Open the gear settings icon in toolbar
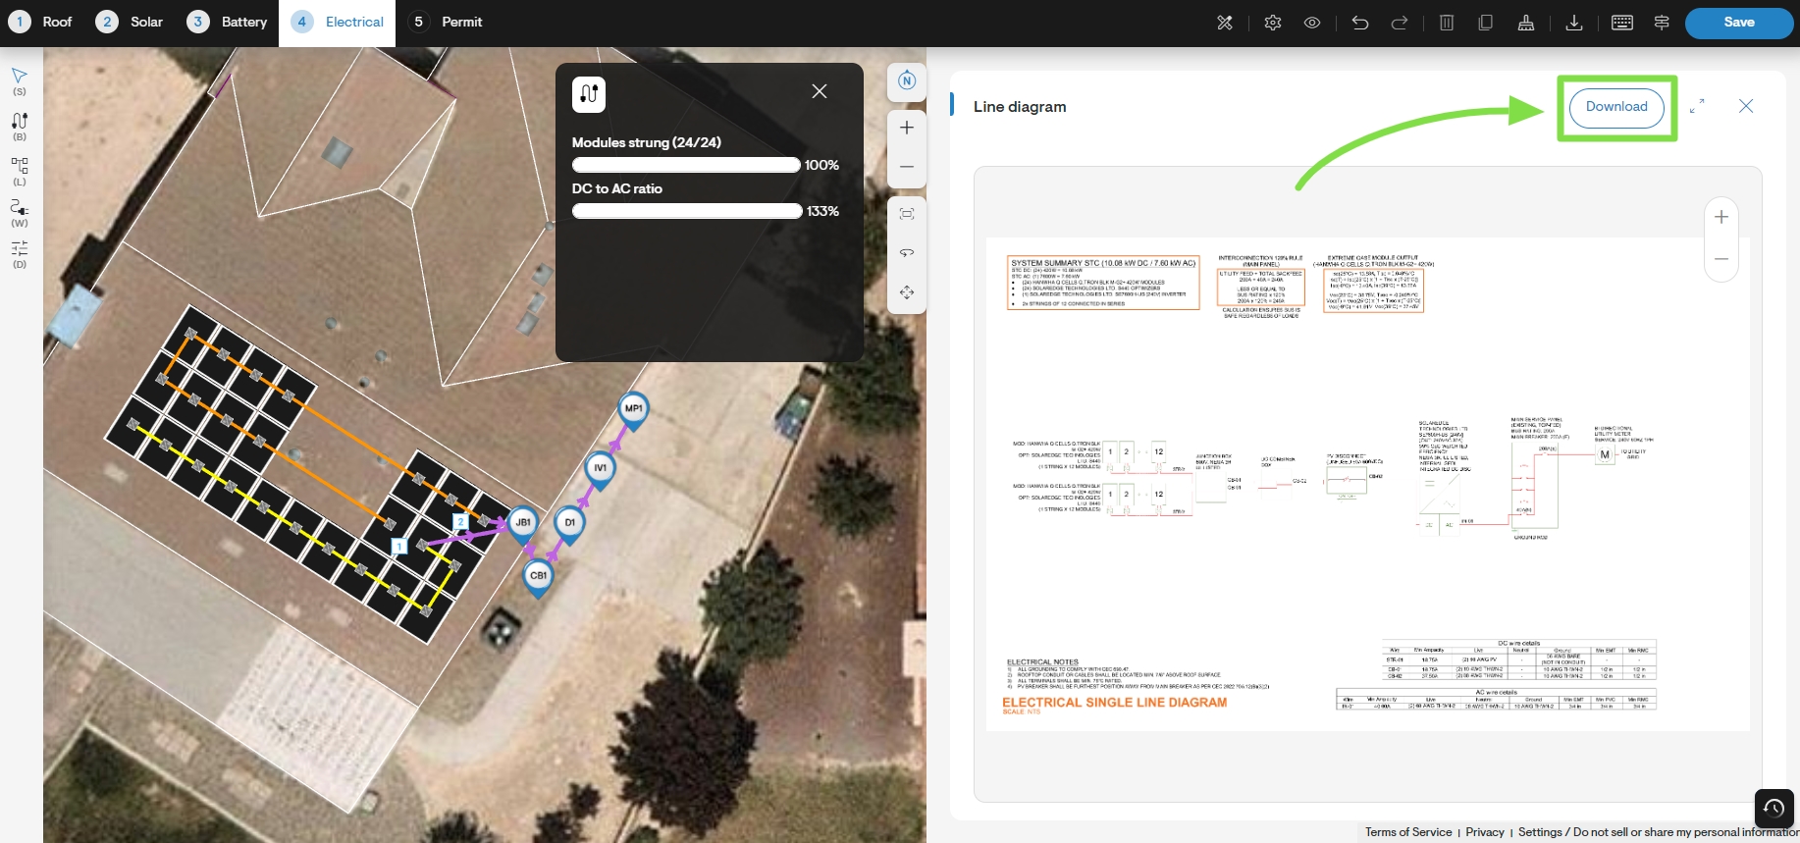 tap(1273, 23)
